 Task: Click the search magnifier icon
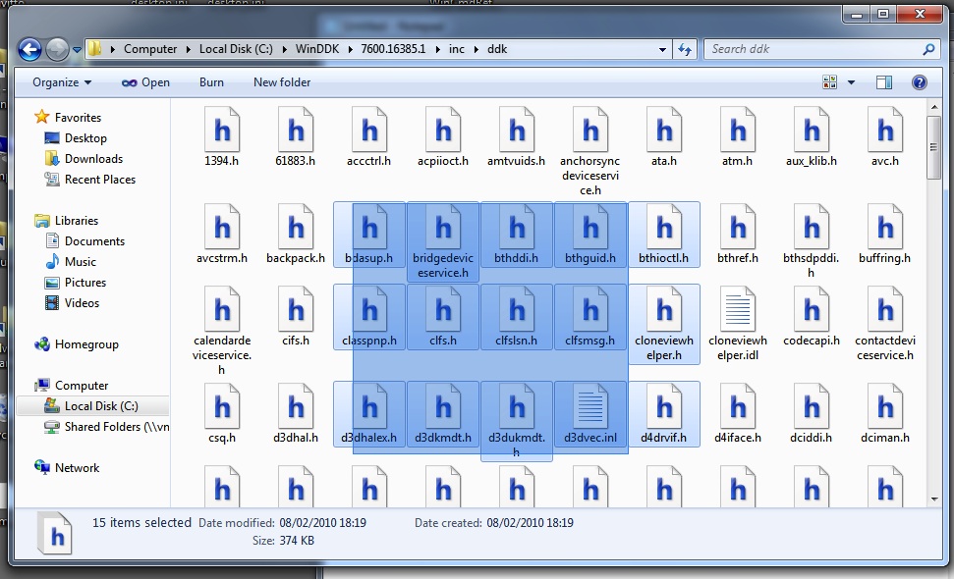click(x=928, y=49)
